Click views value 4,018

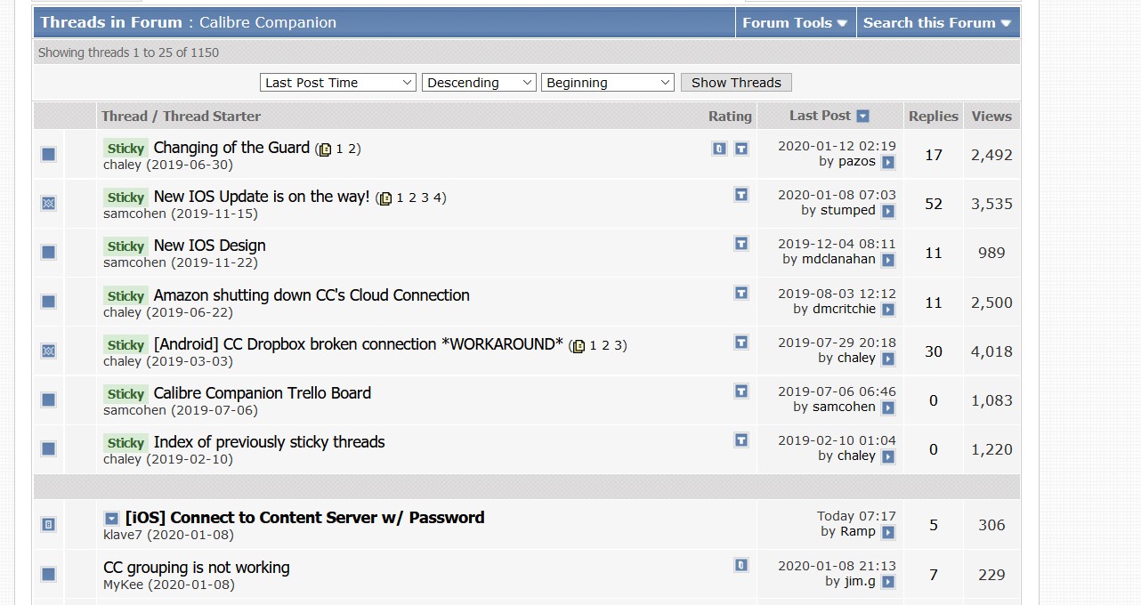click(x=991, y=351)
